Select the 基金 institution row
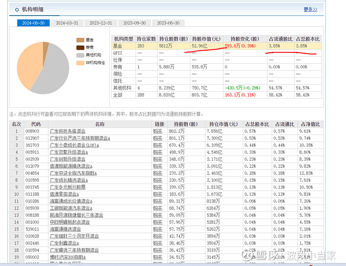The height and width of the screenshot is (266, 346). pos(217,46)
